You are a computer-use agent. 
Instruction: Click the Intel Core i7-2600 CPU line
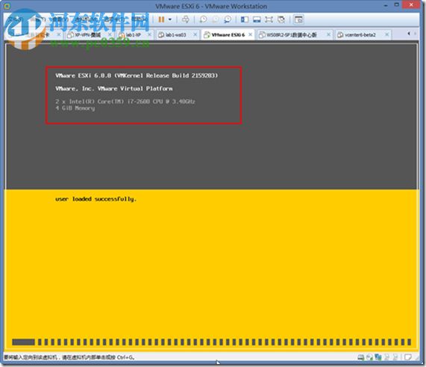[x=125, y=102]
